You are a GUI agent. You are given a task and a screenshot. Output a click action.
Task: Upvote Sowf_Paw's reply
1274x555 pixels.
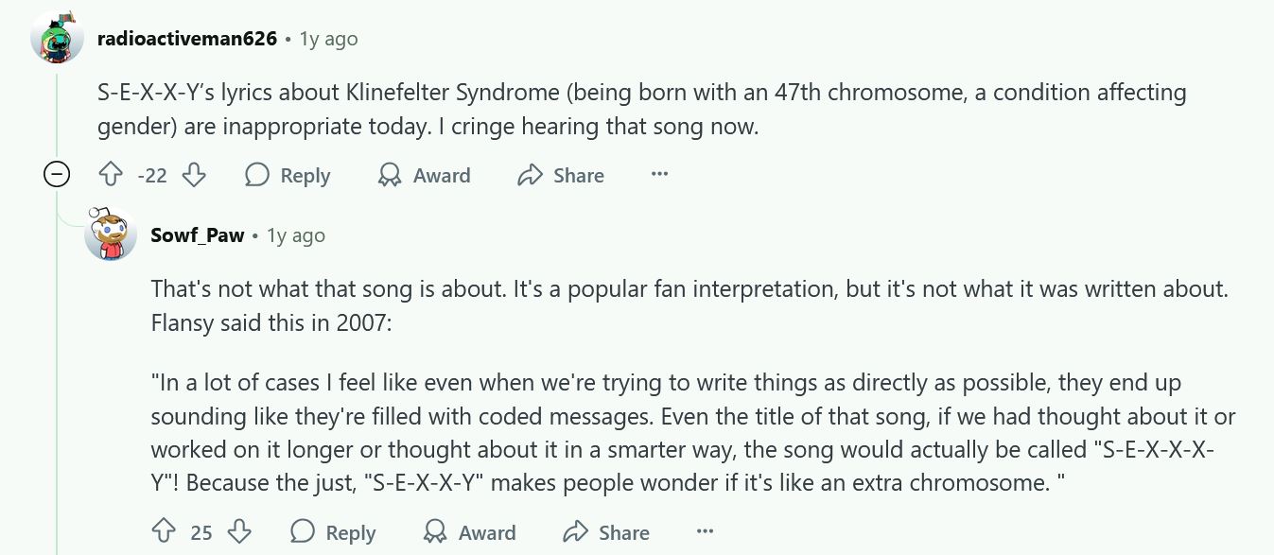click(164, 531)
